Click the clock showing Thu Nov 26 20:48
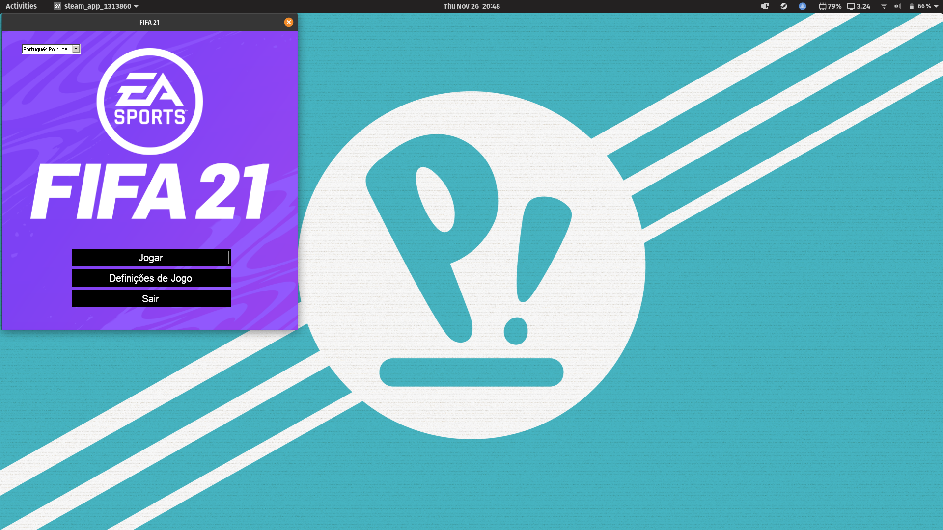 pos(471,6)
